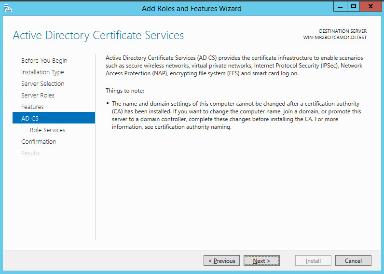This screenshot has width=384, height=274.
Task: Open the Installation Type page
Action: 42,72
